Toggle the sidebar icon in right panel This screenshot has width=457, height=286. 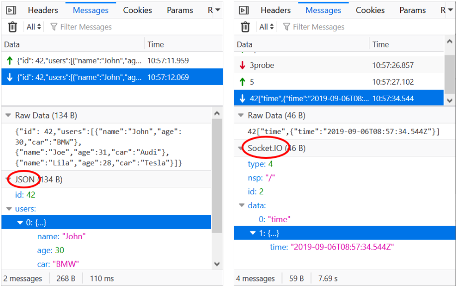(244, 10)
